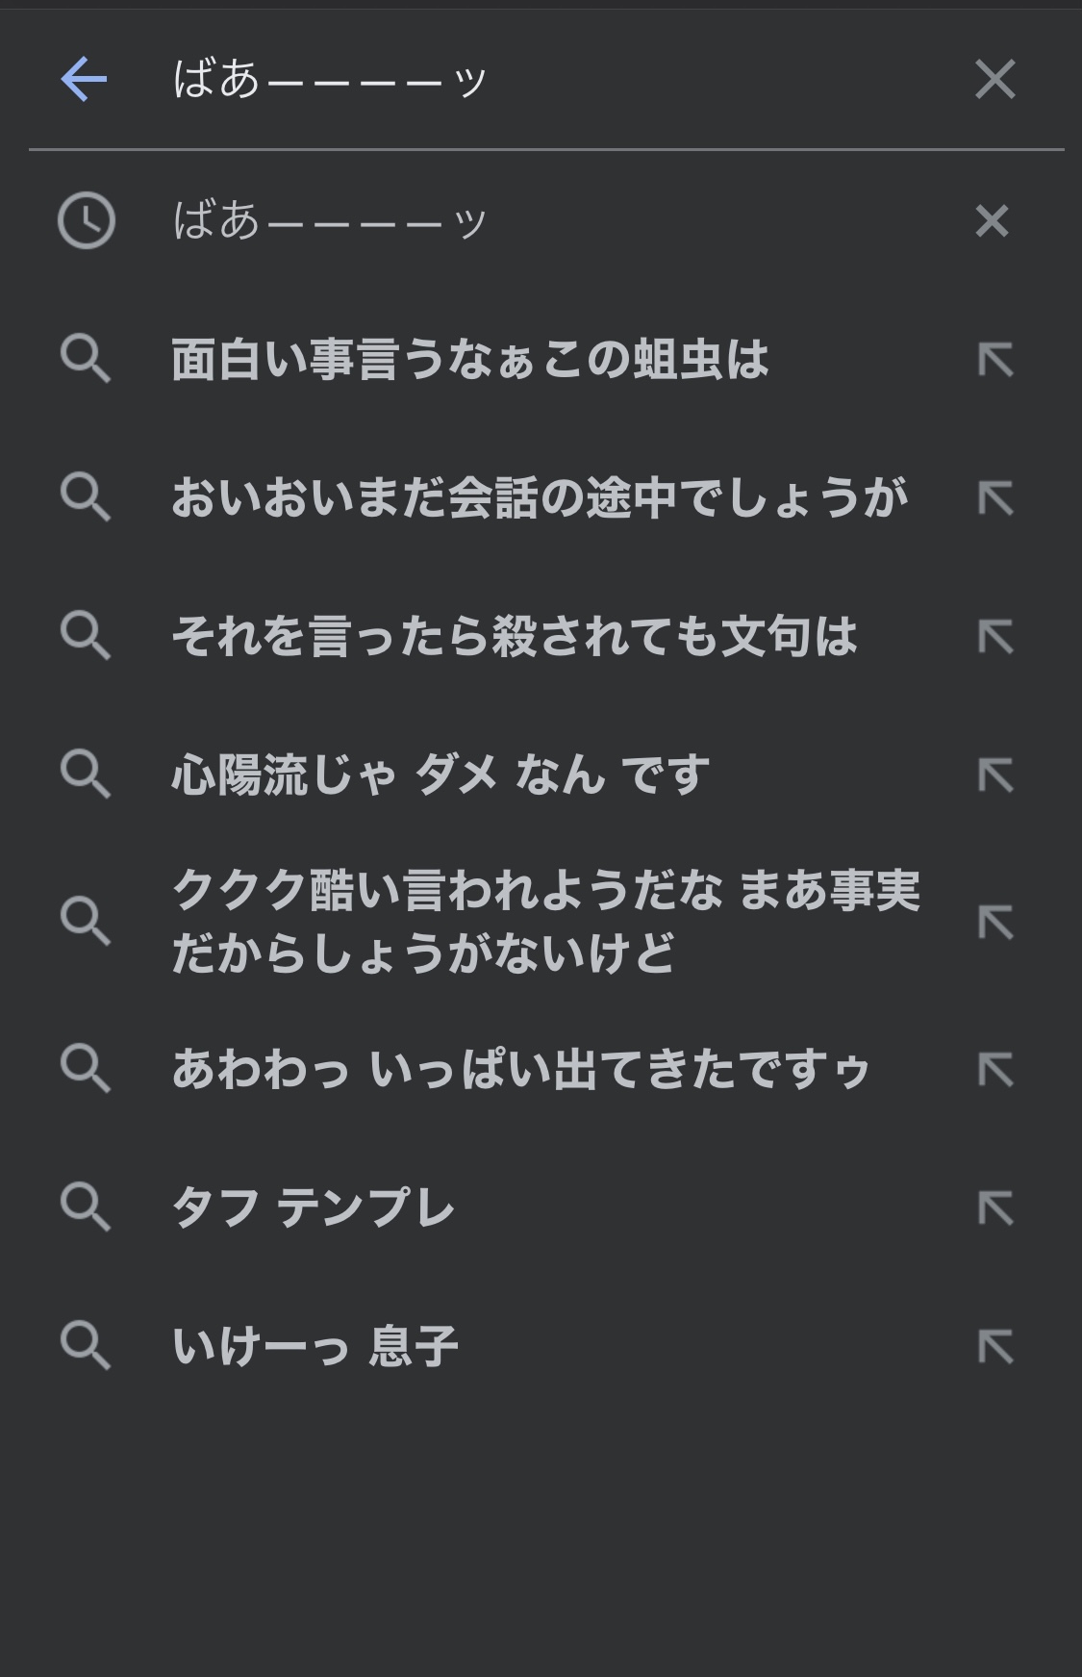Tap arrow icon next to 心陽流じゃ suggestion
This screenshot has width=1082, height=1677.
(995, 775)
